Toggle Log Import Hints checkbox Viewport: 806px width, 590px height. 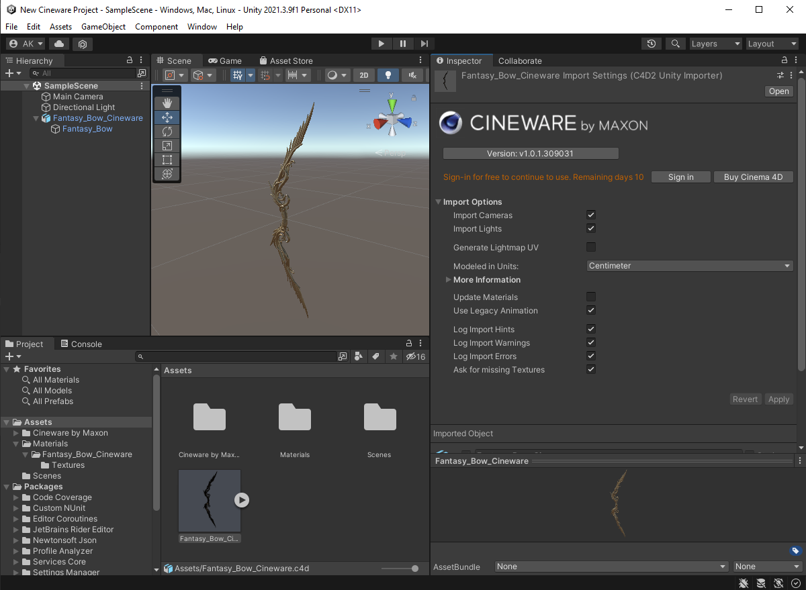point(591,329)
